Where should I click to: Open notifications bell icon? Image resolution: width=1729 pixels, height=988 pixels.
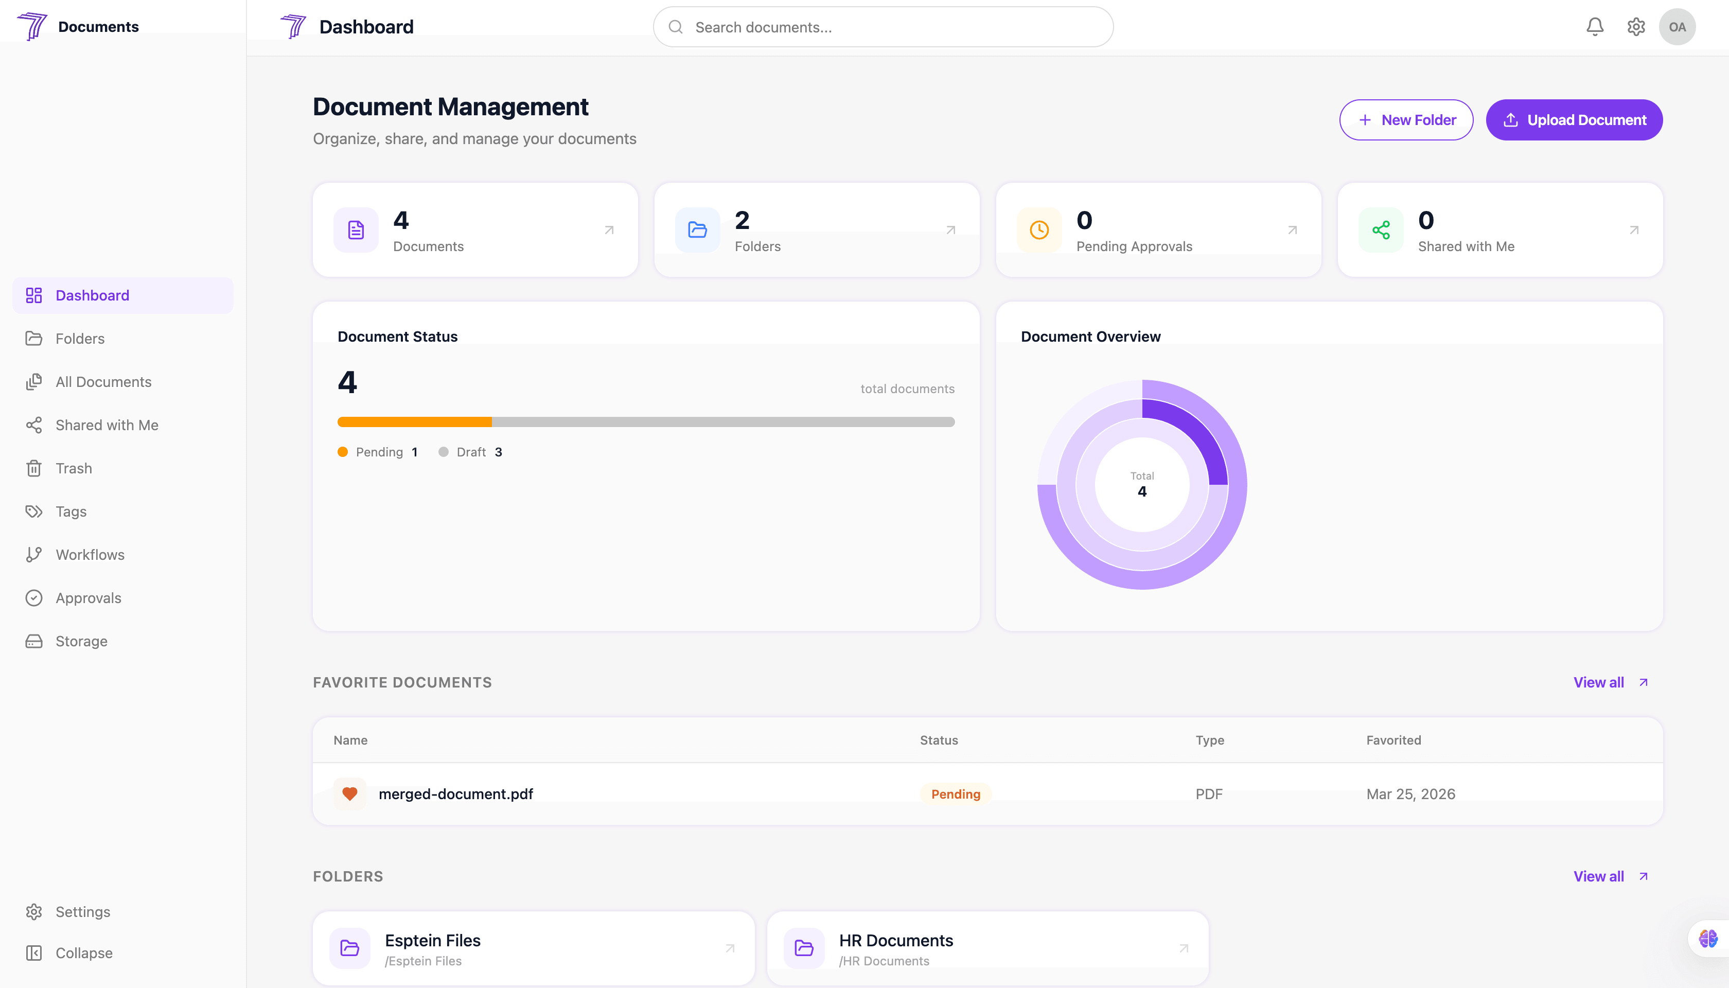[1595, 27]
